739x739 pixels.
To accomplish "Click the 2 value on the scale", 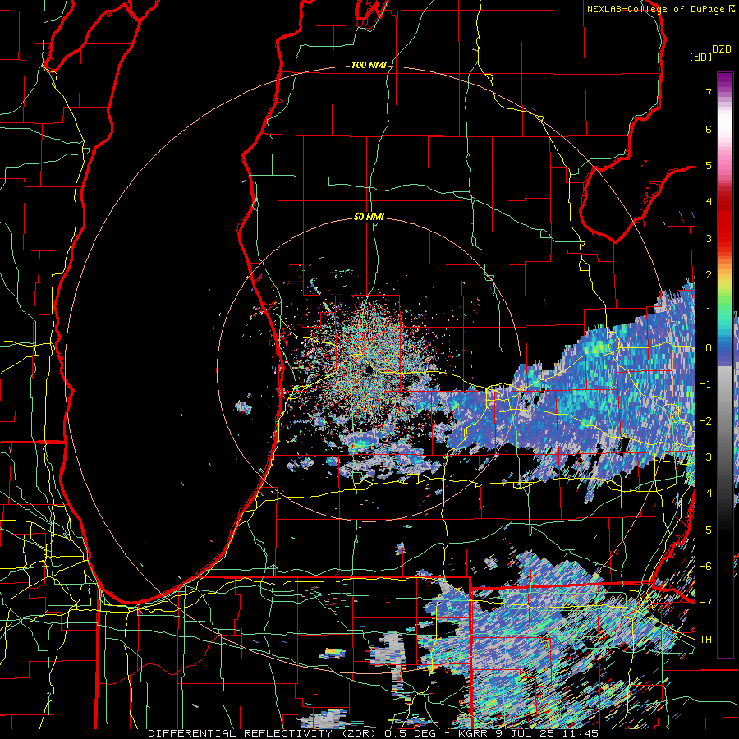I will point(709,275).
